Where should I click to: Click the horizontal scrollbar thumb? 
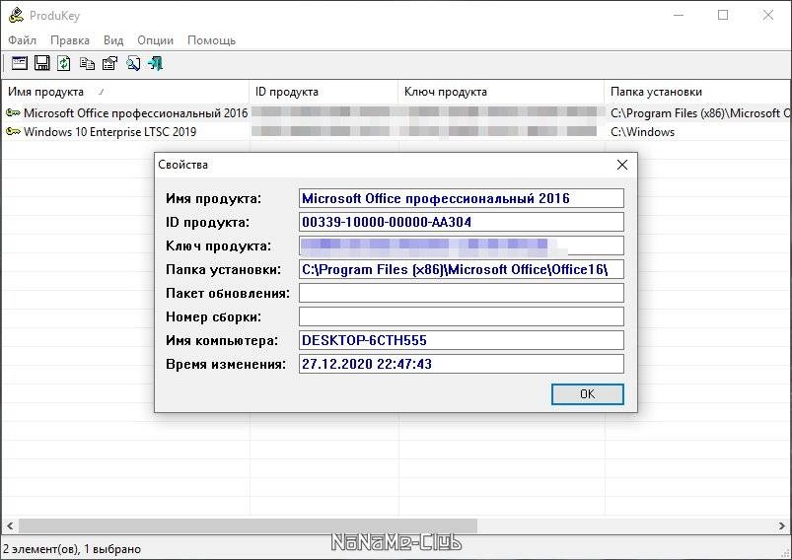click(248, 525)
